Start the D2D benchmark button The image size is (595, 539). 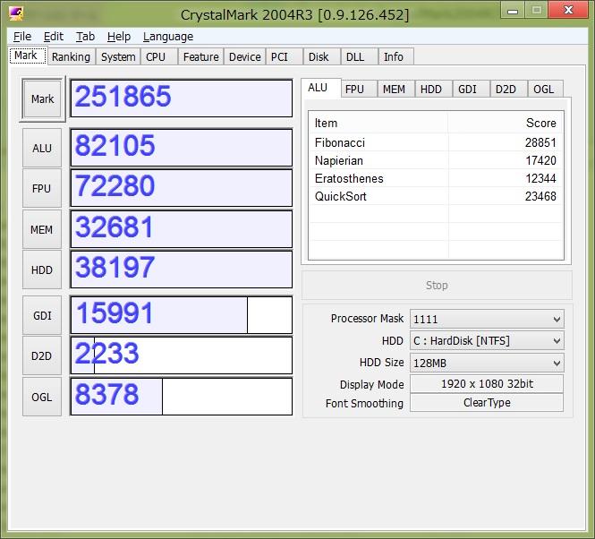[x=42, y=355]
